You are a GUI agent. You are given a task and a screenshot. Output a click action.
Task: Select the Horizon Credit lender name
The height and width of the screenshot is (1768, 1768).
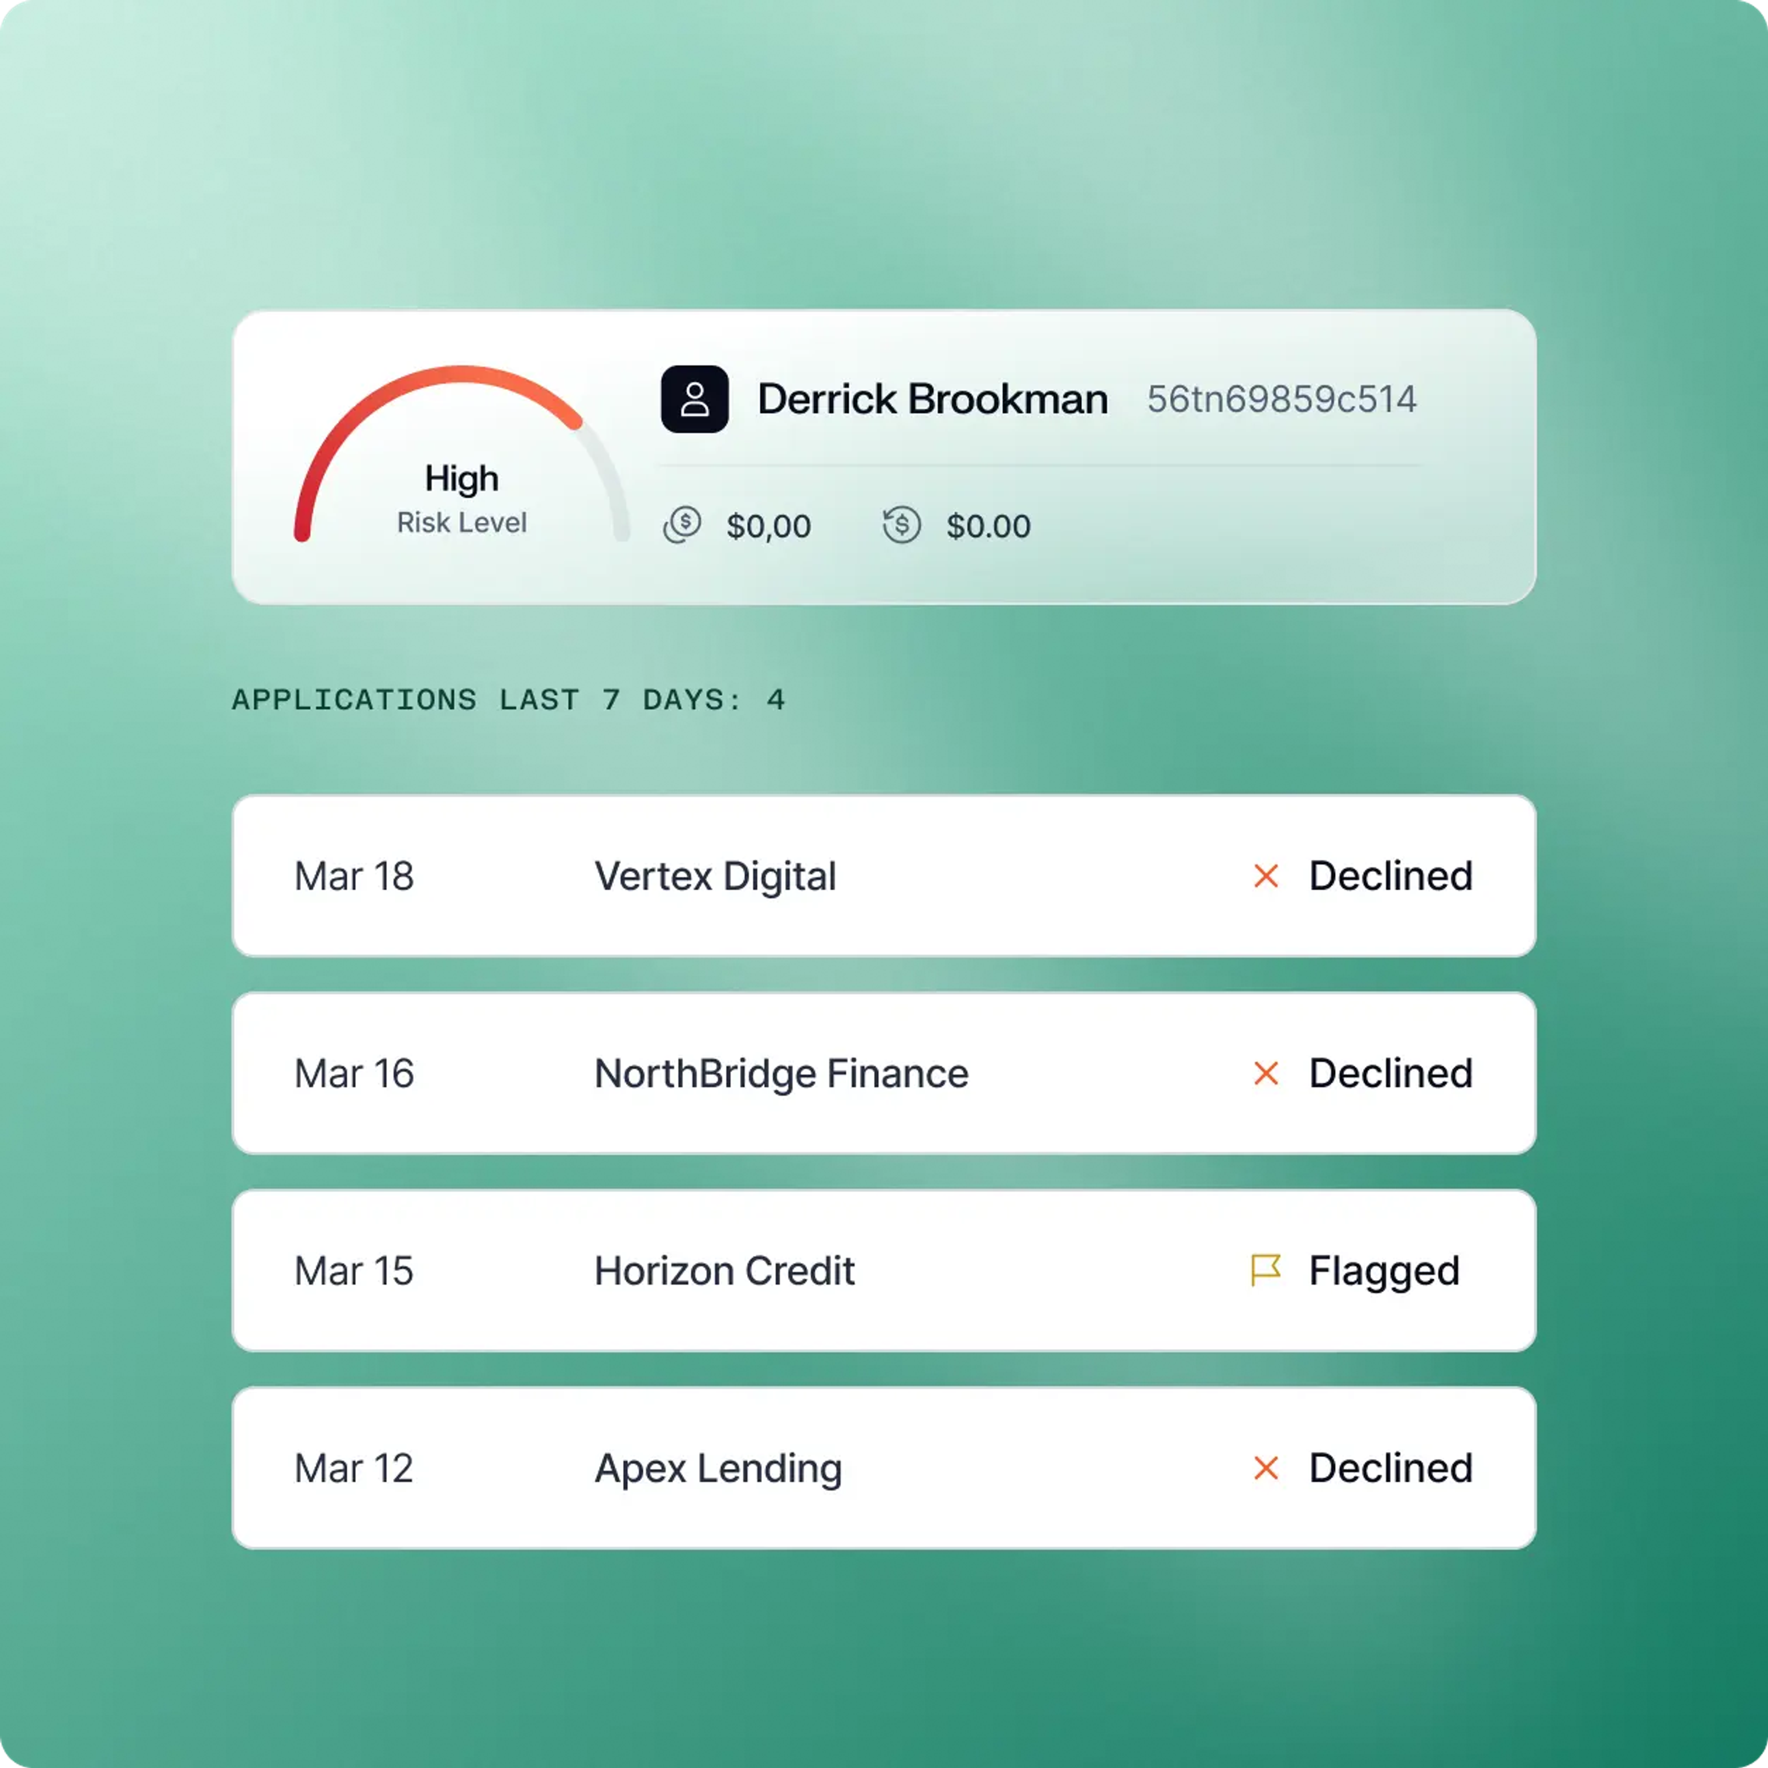tap(724, 1271)
